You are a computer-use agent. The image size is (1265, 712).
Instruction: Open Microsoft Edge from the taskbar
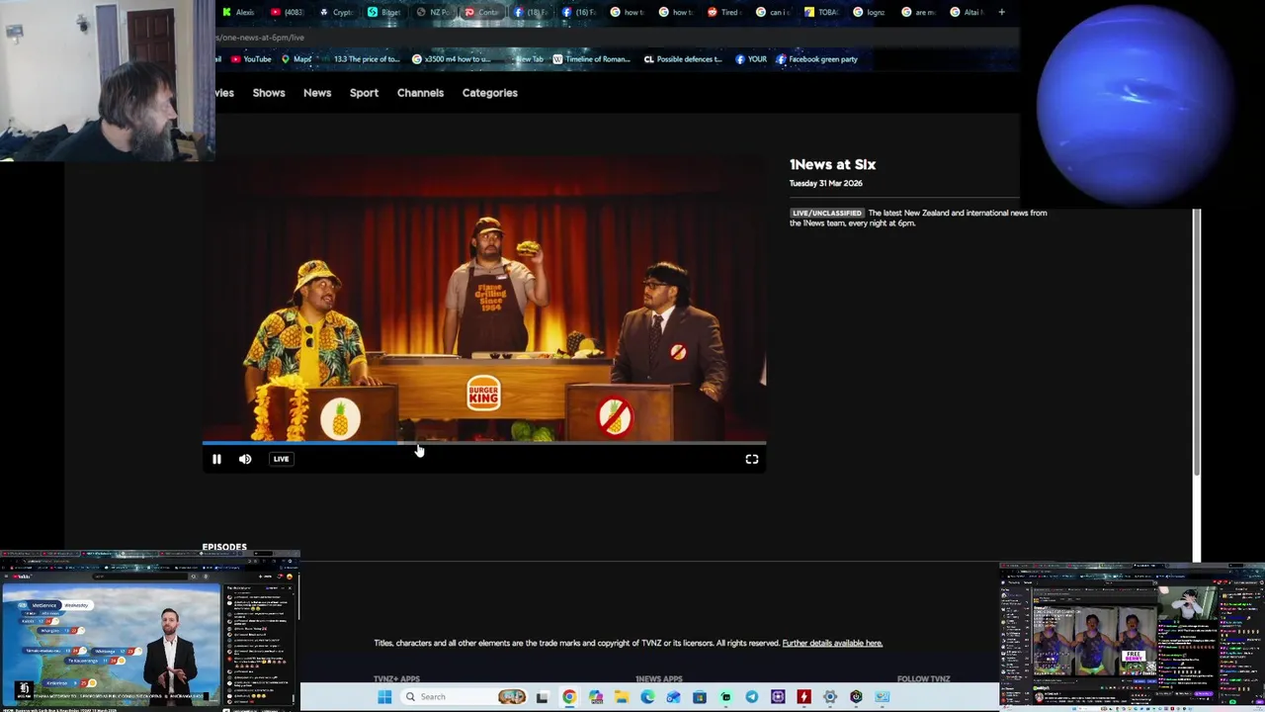click(647, 696)
